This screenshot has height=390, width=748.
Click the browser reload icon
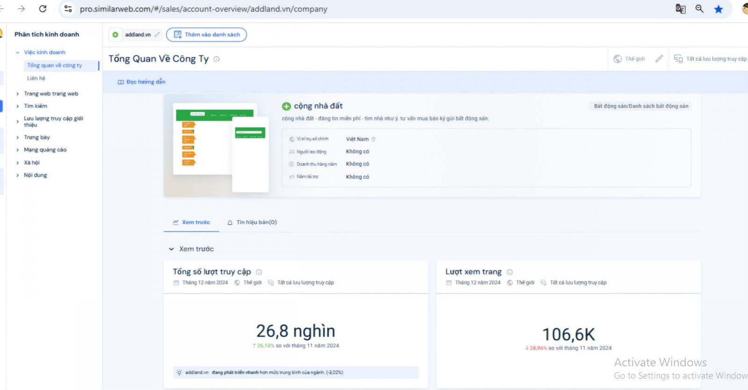[x=43, y=9]
